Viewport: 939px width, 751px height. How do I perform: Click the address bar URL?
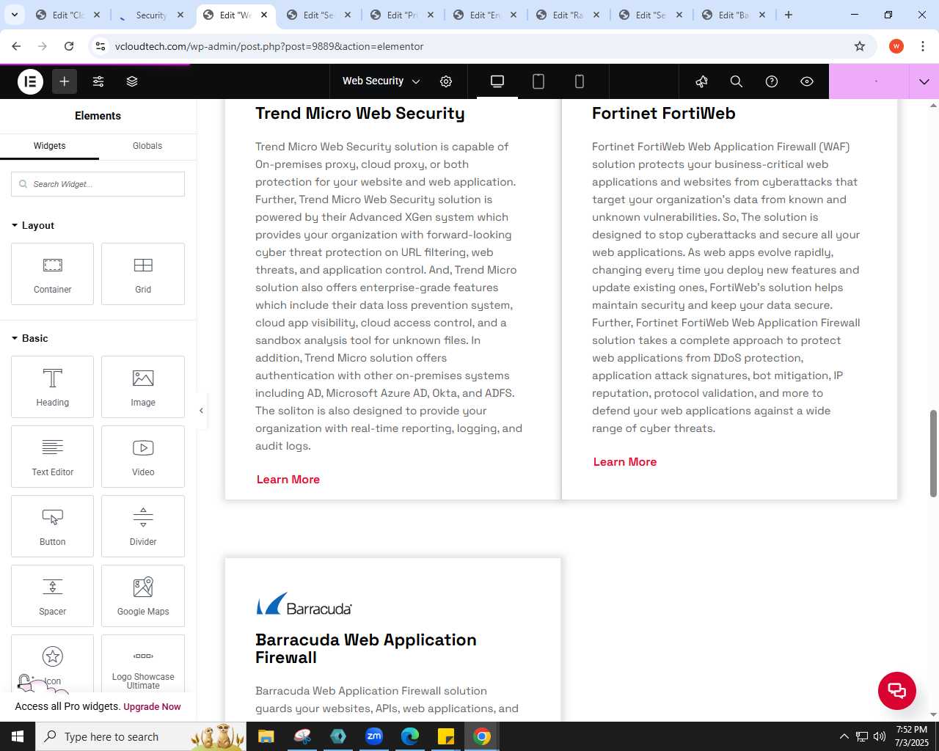(x=269, y=46)
